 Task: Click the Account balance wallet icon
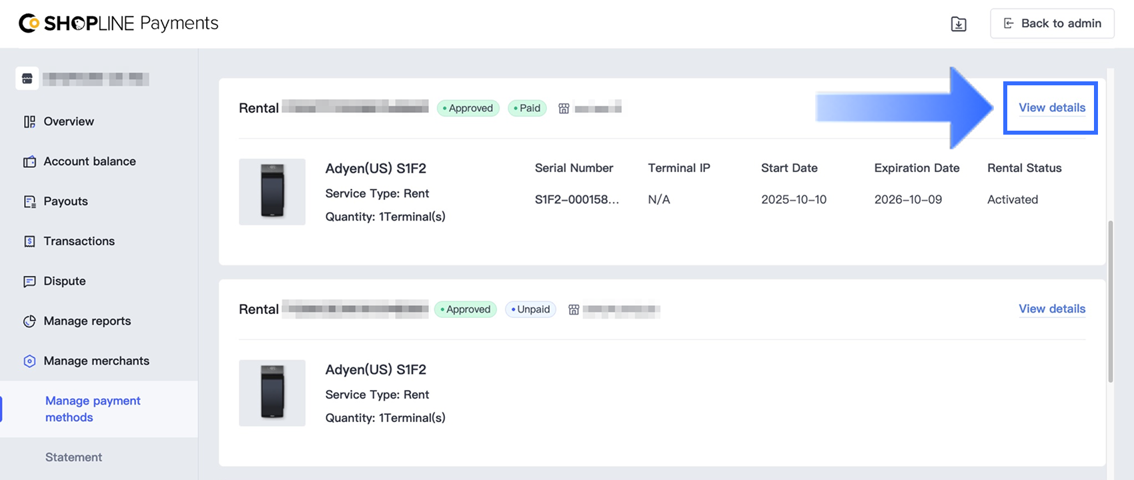pyautogui.click(x=29, y=161)
